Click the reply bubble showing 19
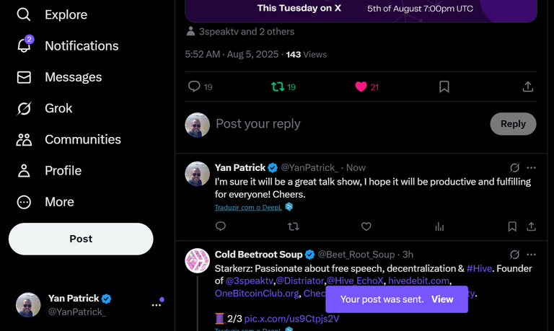The height and width of the screenshot is (331, 554). coord(200,87)
